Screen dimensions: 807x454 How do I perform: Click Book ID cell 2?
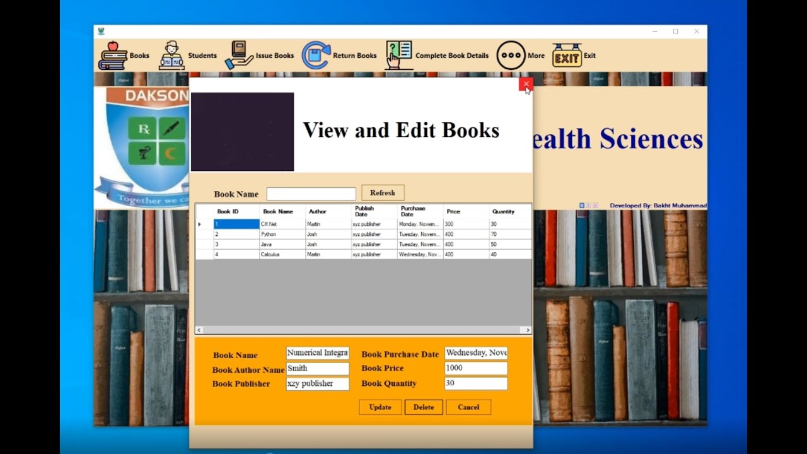click(x=236, y=234)
